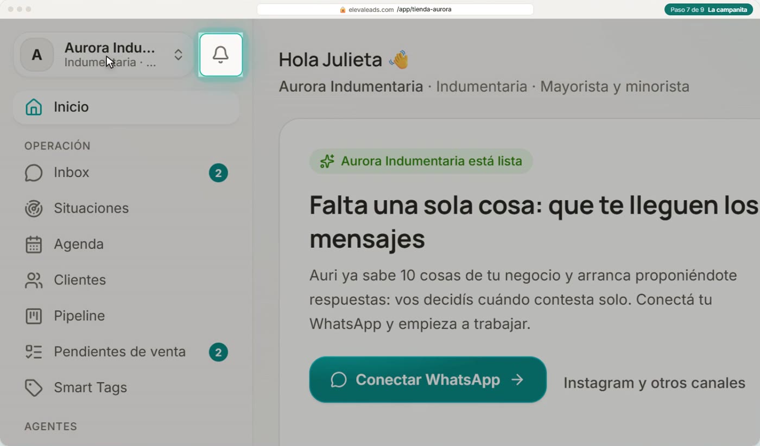Open Pendientes de venta

point(126,352)
